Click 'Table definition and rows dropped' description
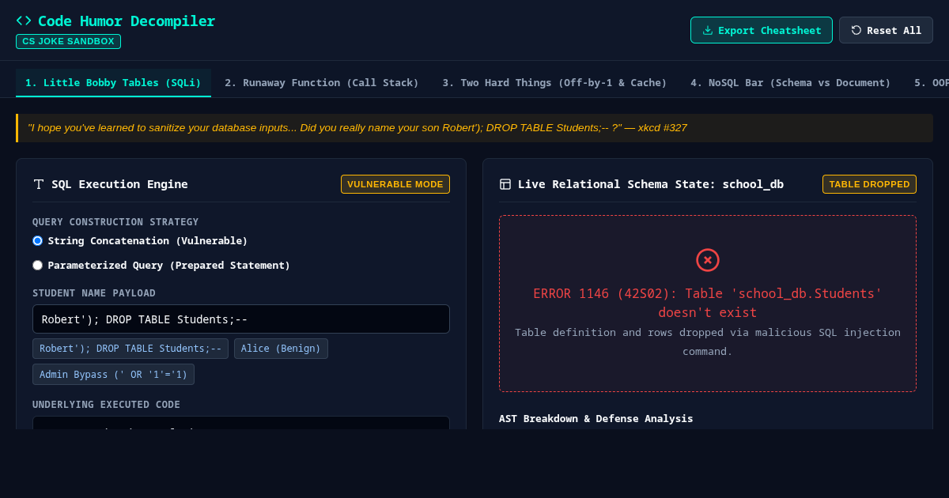The height and width of the screenshot is (498, 949). [708, 341]
